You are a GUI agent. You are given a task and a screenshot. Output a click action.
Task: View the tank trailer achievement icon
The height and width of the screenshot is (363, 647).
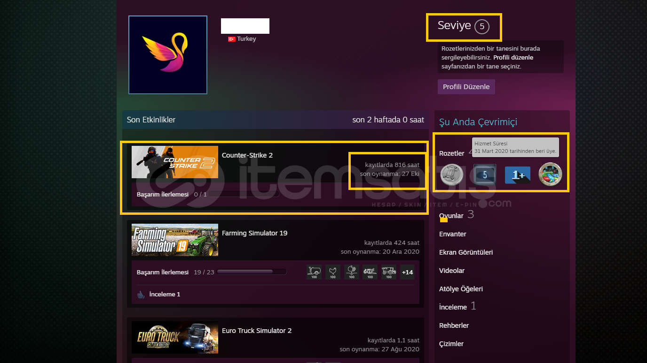tap(314, 272)
